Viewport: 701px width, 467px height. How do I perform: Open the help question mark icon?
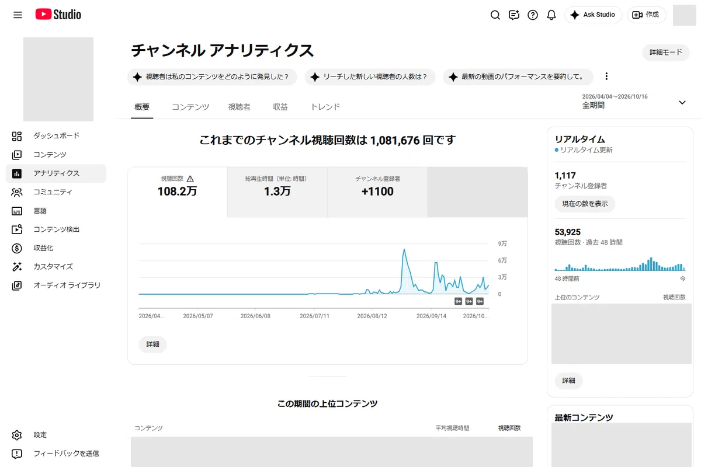click(x=533, y=15)
